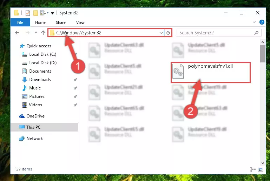The height and width of the screenshot is (181, 270).
Task: Select This PC in navigation pane
Action: [45, 127]
